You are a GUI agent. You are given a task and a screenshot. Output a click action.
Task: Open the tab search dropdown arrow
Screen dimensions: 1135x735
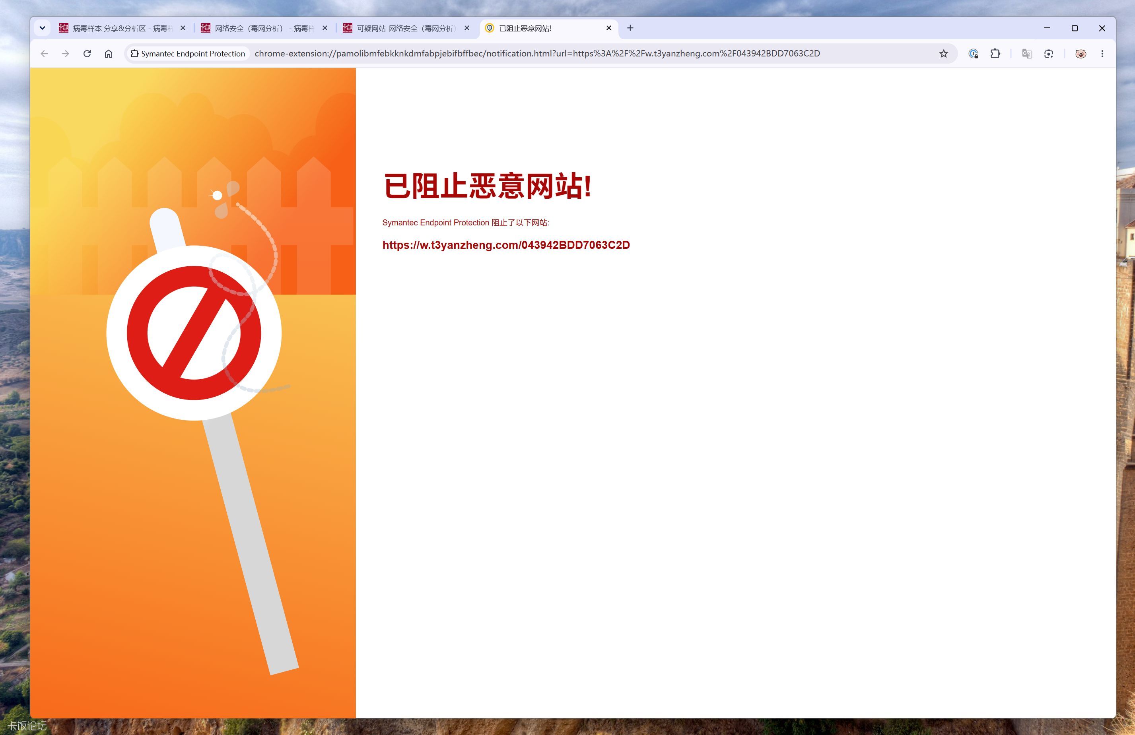point(42,28)
